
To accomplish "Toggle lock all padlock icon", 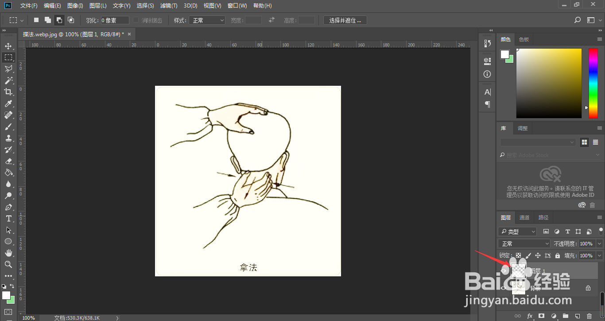I will [558, 256].
